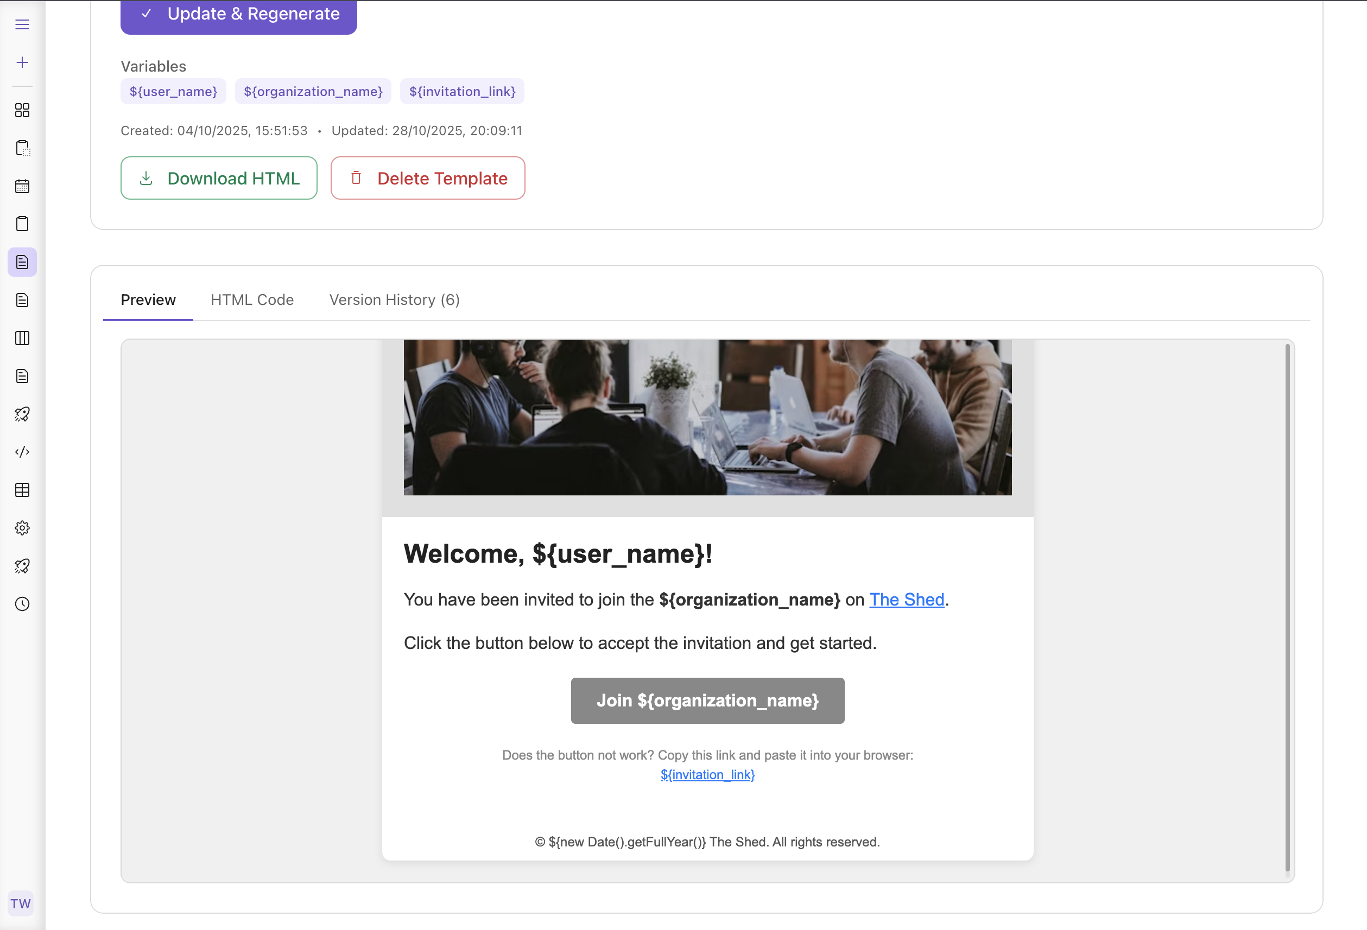Open the code brackets icon in the sidebar
The height and width of the screenshot is (930, 1367).
click(x=22, y=451)
